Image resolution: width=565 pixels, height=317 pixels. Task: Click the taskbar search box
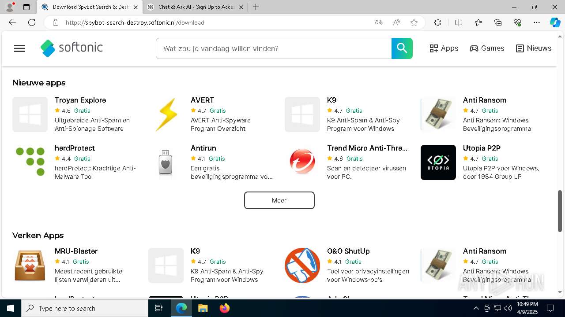click(85, 308)
